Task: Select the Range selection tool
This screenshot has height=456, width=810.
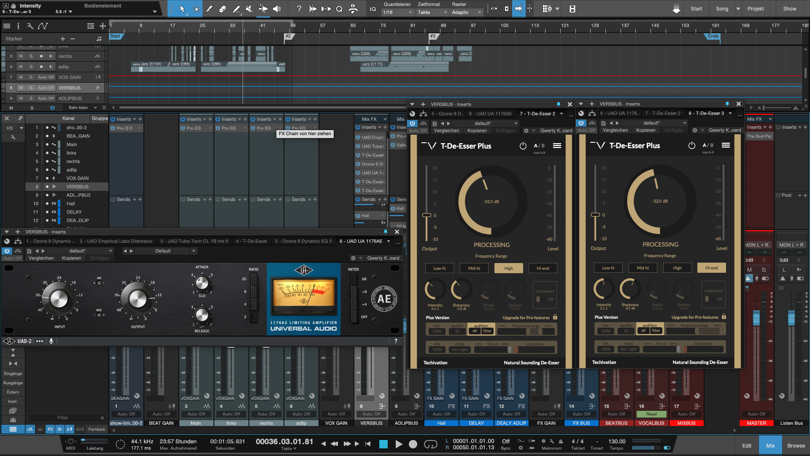Action: pyautogui.click(x=196, y=9)
